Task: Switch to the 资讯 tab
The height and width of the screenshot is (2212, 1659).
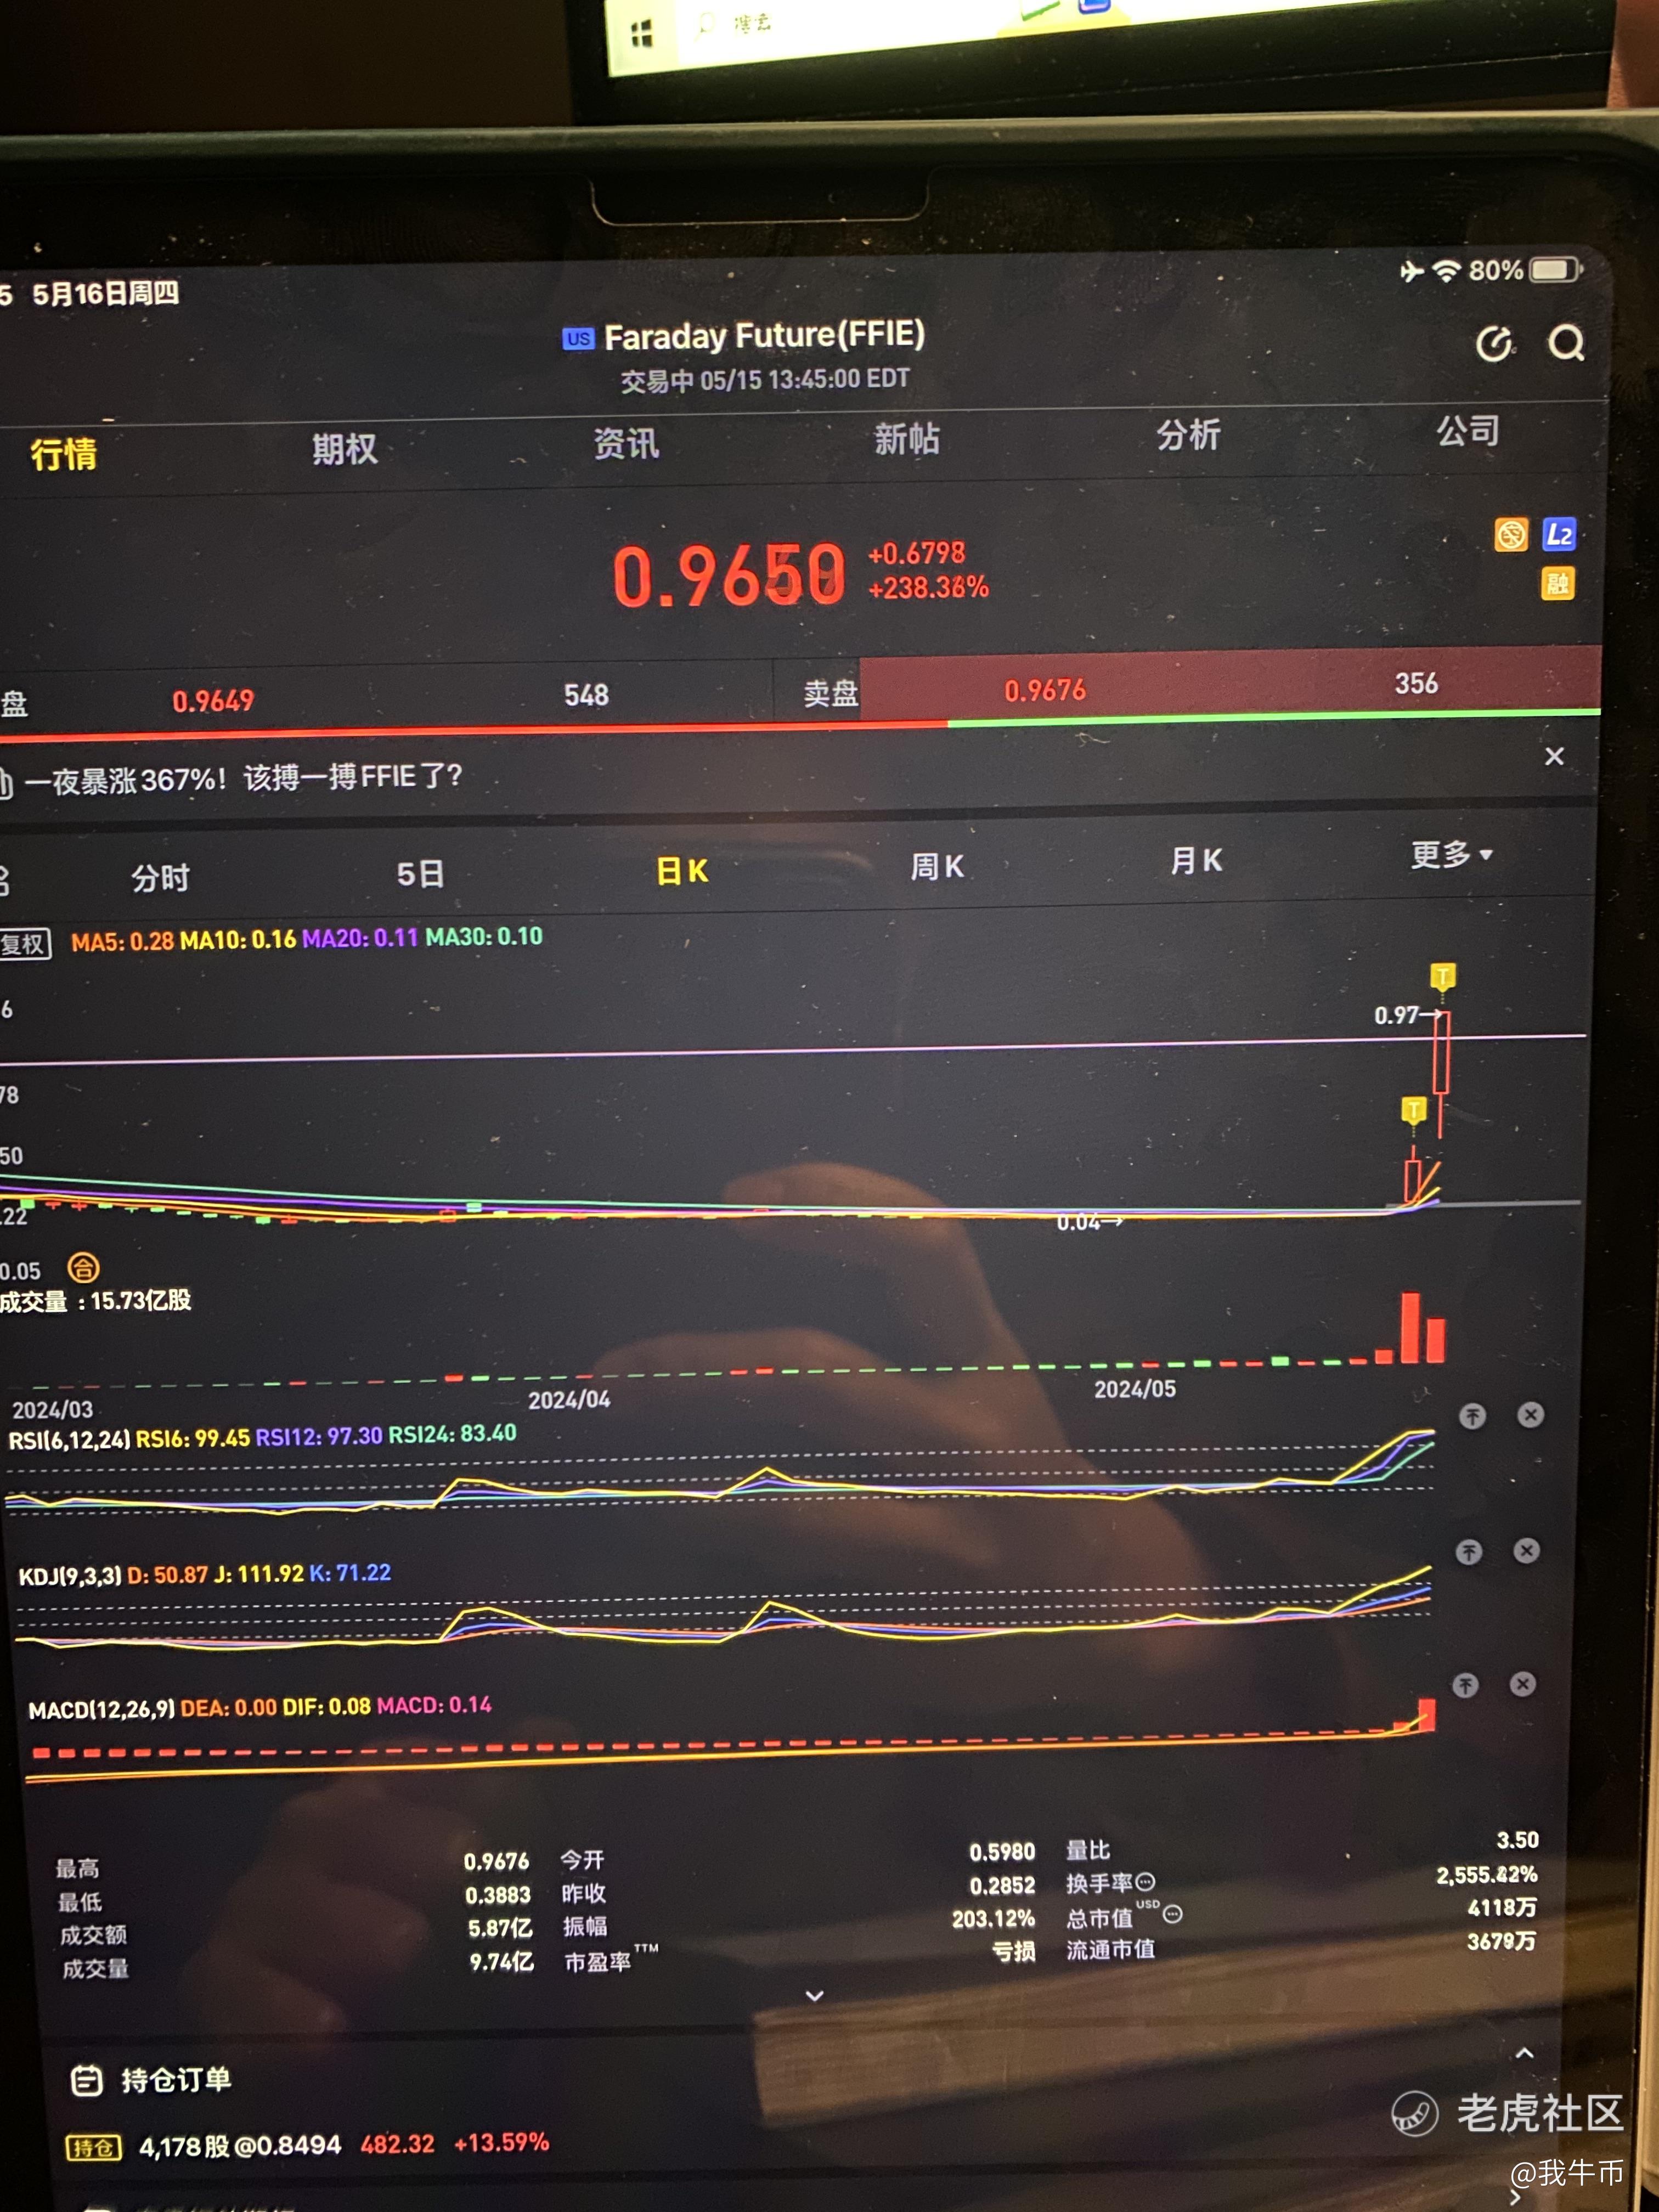Action: point(626,443)
